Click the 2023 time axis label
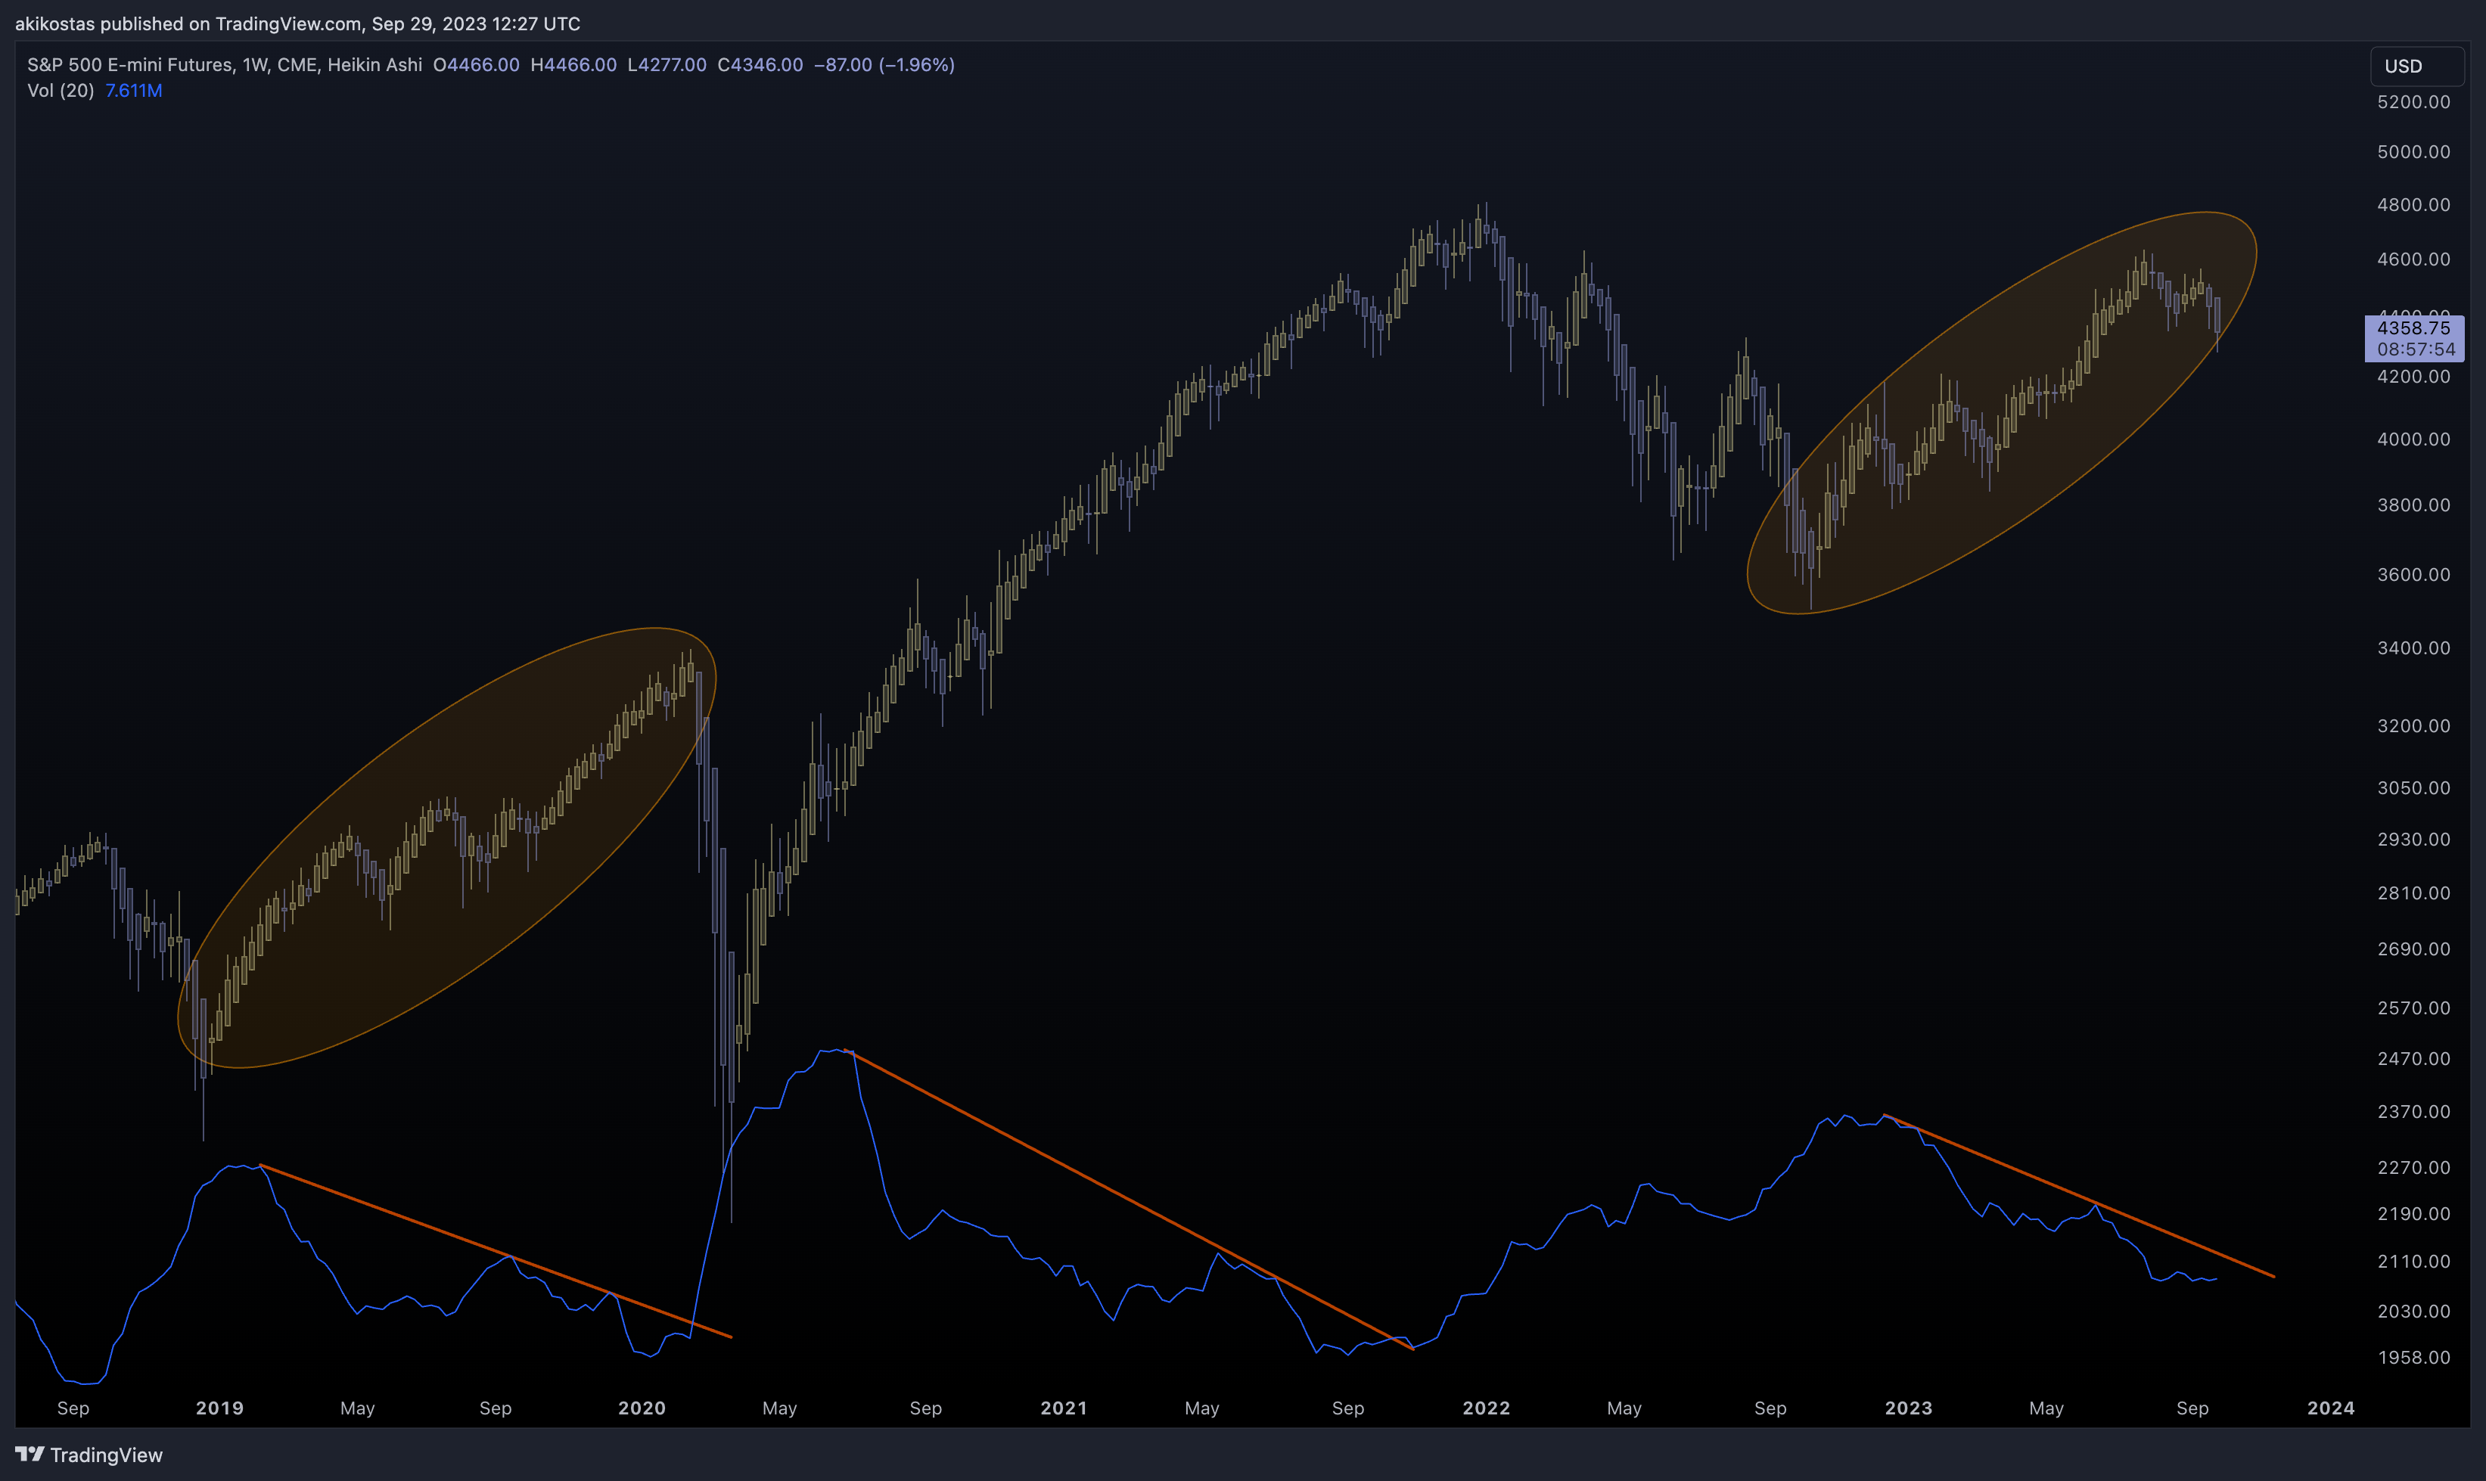Image resolution: width=2486 pixels, height=1481 pixels. 1908,1408
